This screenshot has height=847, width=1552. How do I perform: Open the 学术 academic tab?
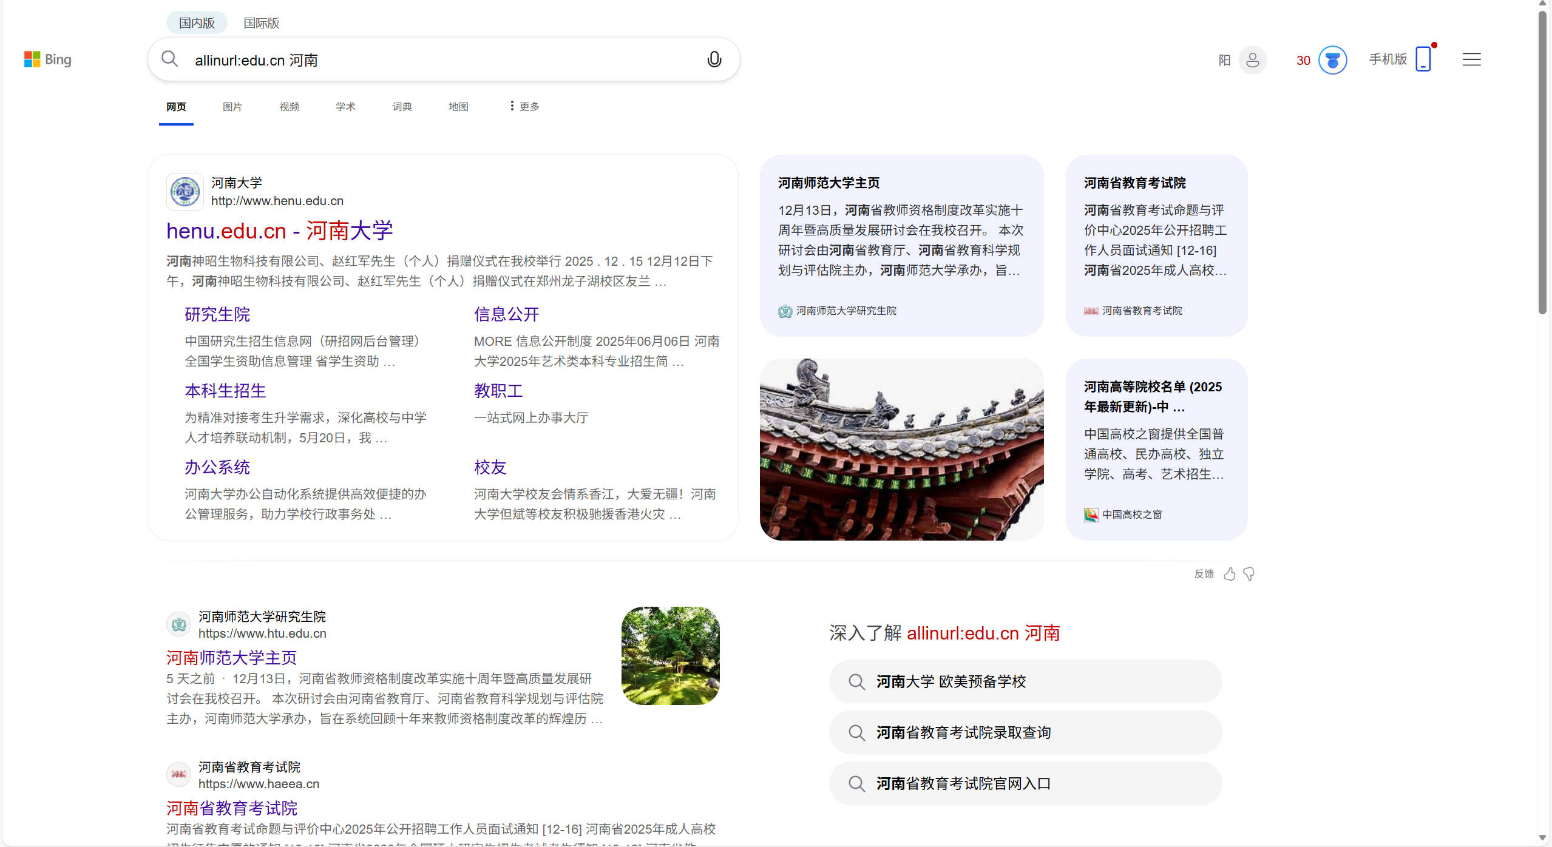point(345,107)
